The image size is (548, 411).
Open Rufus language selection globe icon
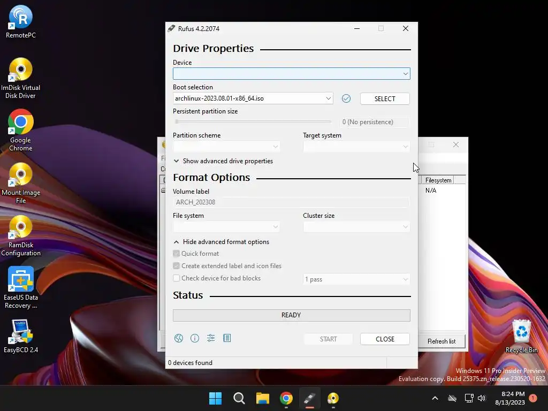179,338
